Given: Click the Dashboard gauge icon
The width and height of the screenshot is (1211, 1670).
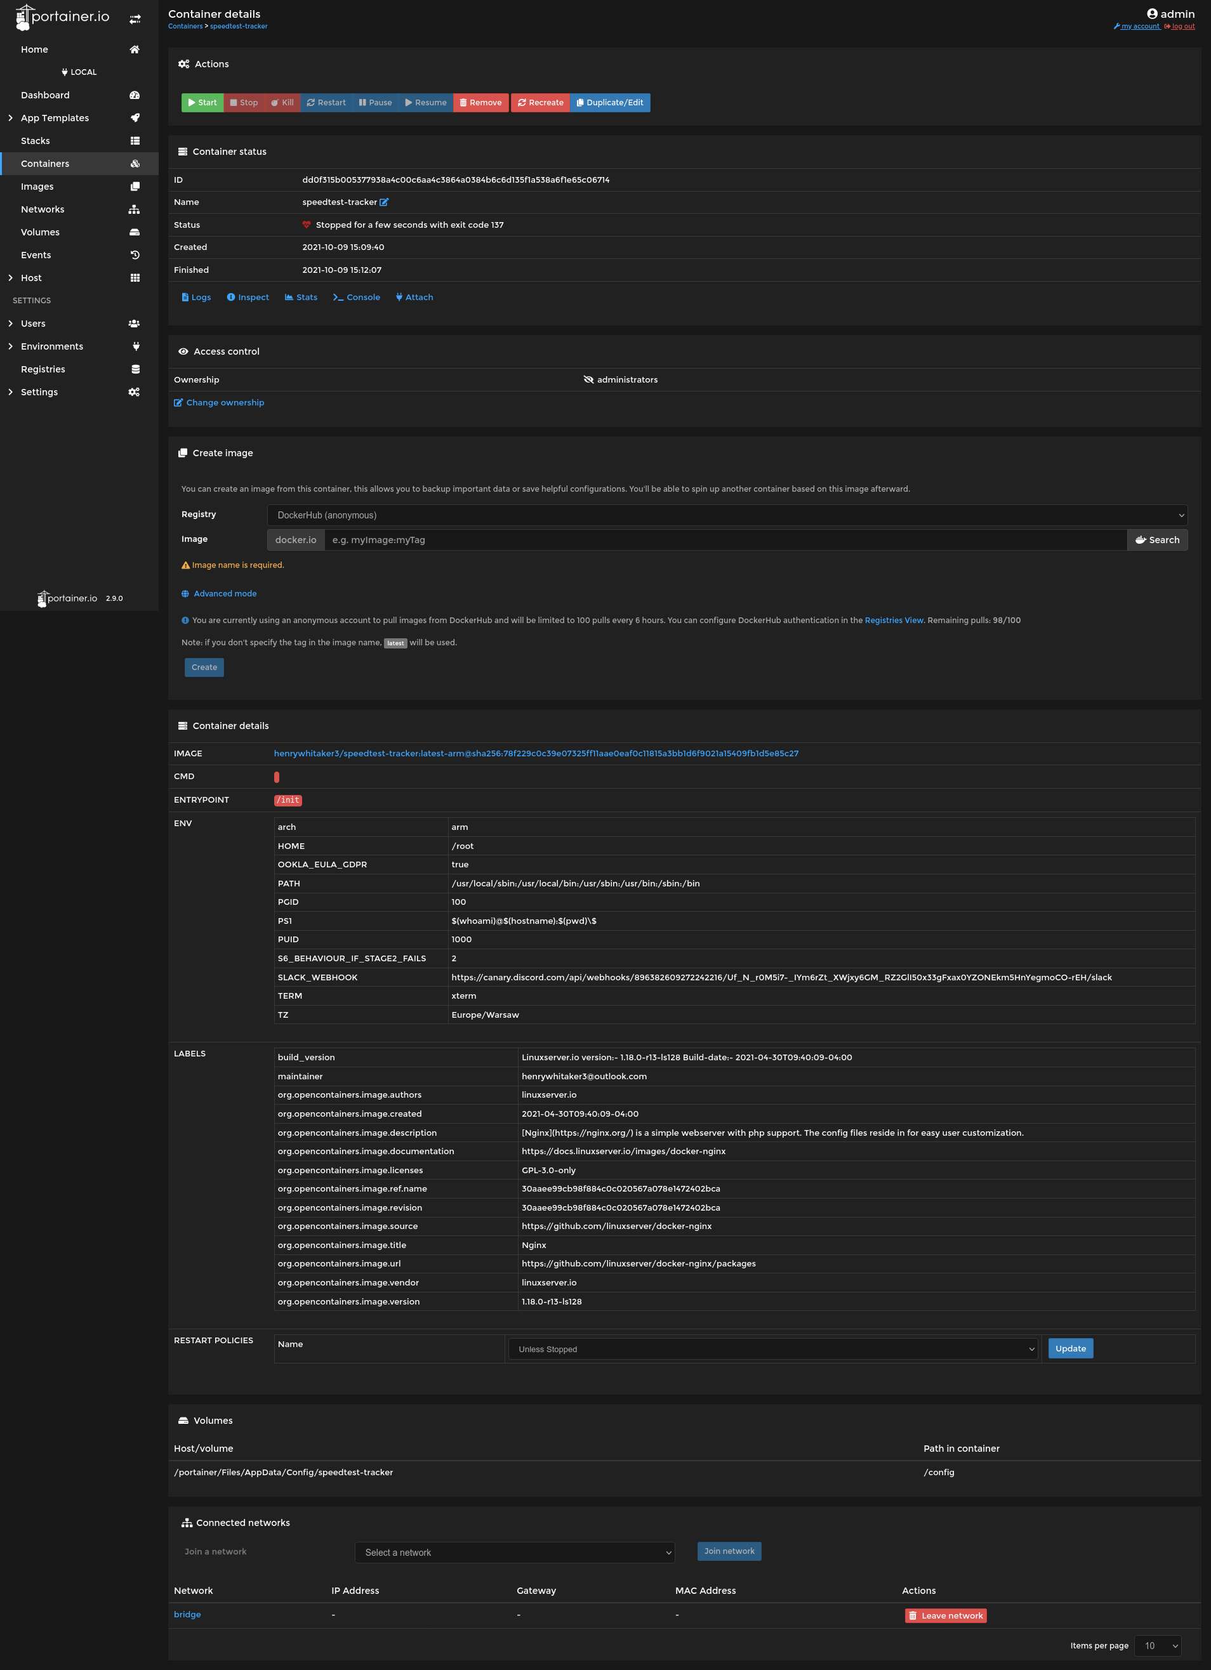Looking at the screenshot, I should (x=134, y=95).
